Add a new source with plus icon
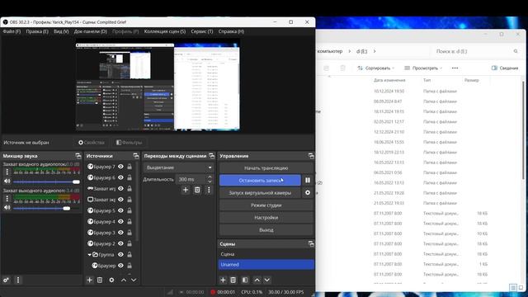 click(x=90, y=280)
